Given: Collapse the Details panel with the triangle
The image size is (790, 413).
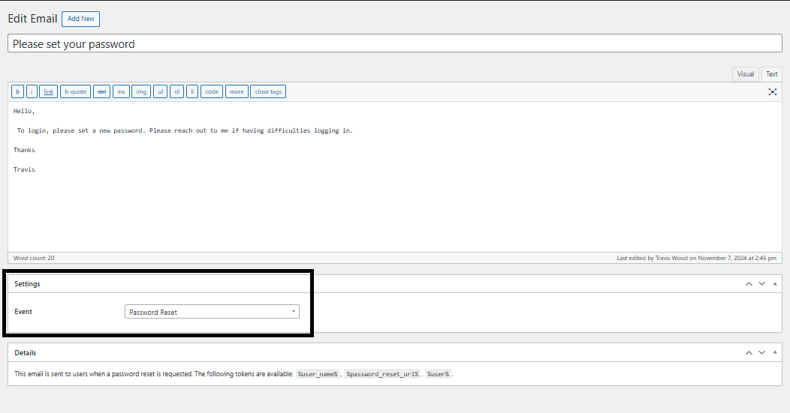Looking at the screenshot, I should point(775,352).
